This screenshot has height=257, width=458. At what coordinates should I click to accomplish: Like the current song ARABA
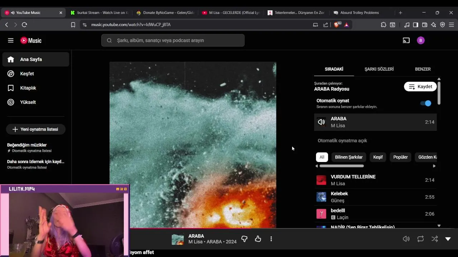pos(258,239)
